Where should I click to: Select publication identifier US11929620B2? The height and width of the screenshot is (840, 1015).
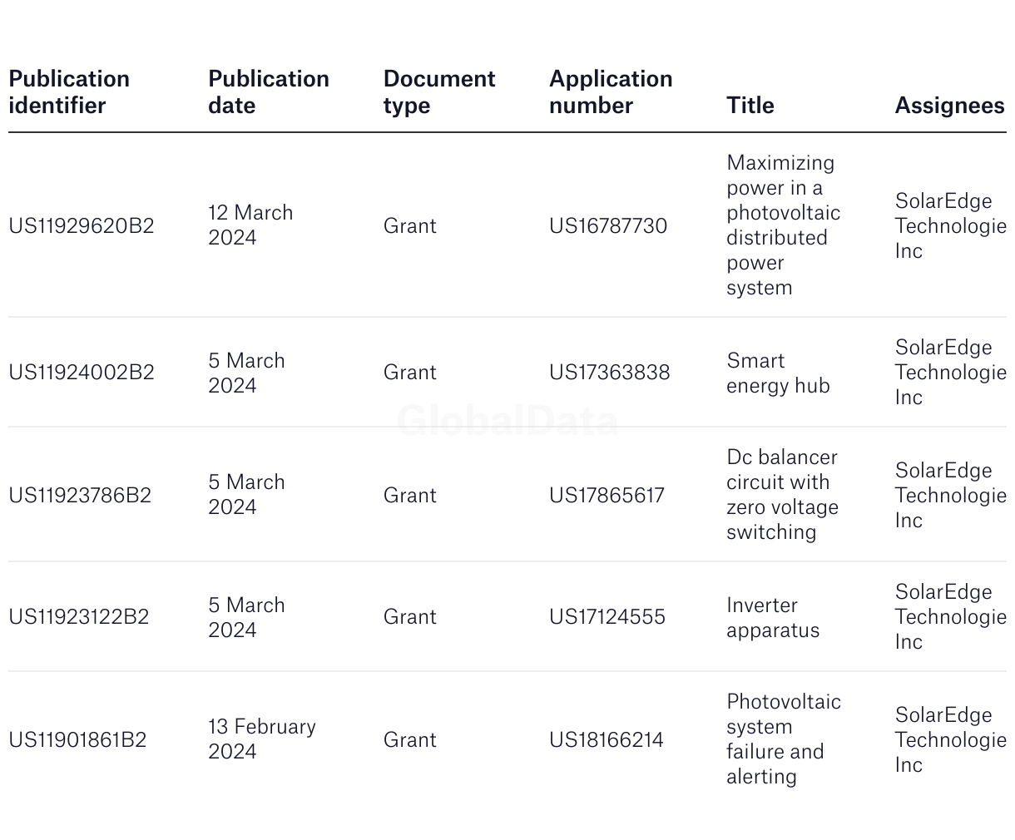point(82,225)
